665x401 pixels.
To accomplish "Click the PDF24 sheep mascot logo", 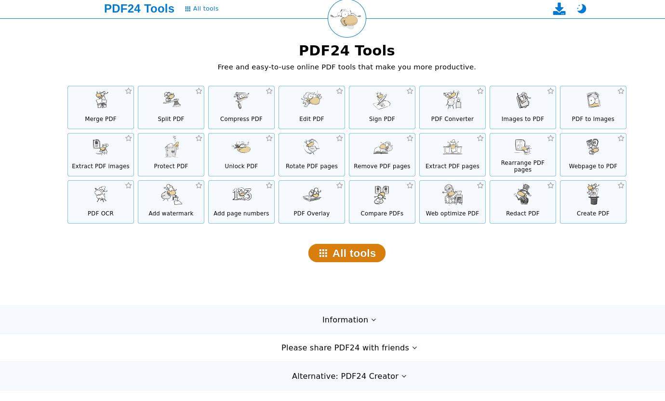I will 347,18.
